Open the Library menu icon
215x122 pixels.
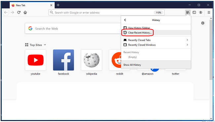click(188, 12)
